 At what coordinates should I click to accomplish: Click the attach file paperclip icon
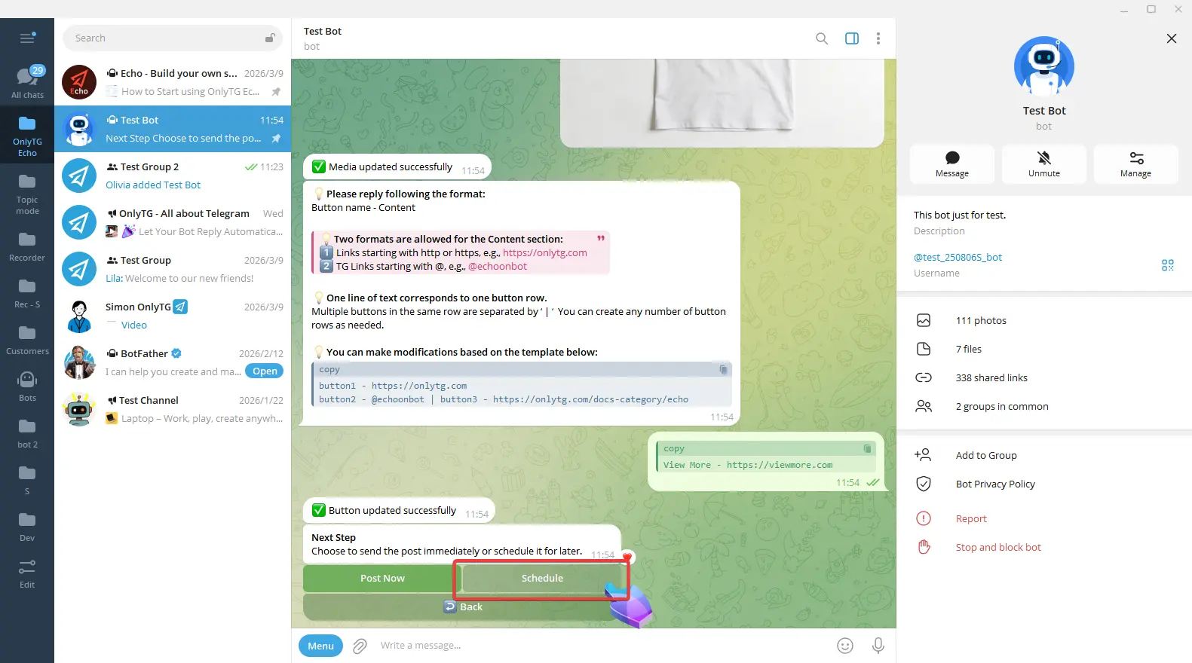[360, 646]
